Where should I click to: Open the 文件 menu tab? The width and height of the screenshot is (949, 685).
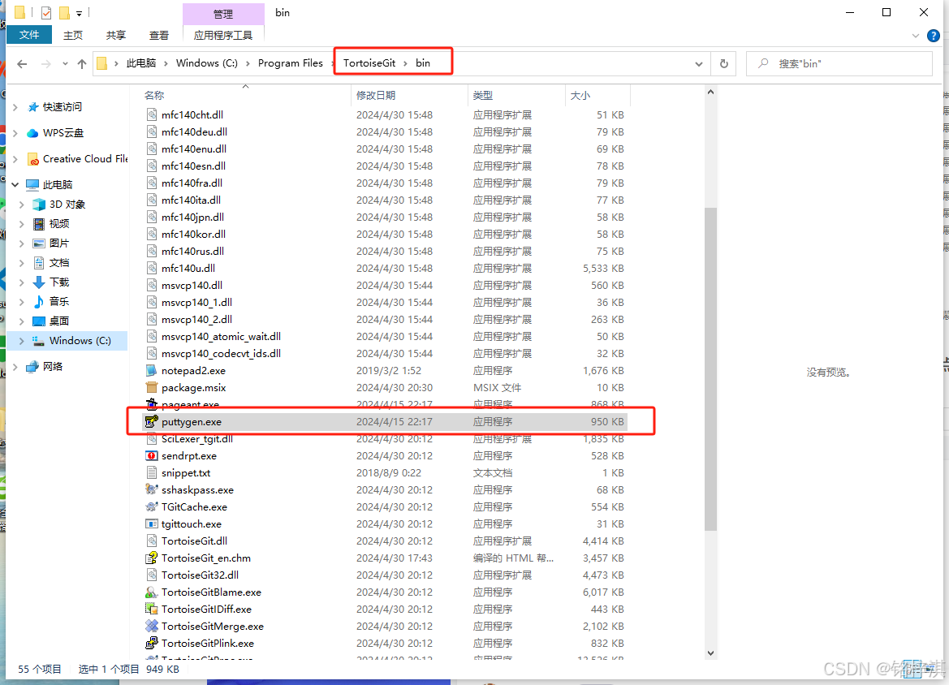[29, 34]
